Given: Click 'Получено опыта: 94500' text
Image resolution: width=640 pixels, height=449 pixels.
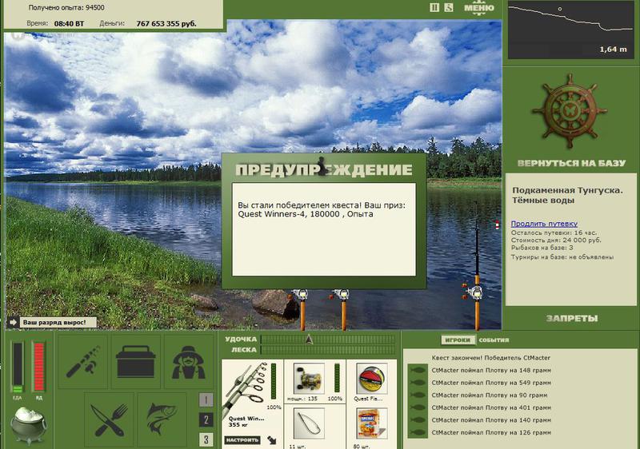Looking at the screenshot, I should pyautogui.click(x=66, y=7).
